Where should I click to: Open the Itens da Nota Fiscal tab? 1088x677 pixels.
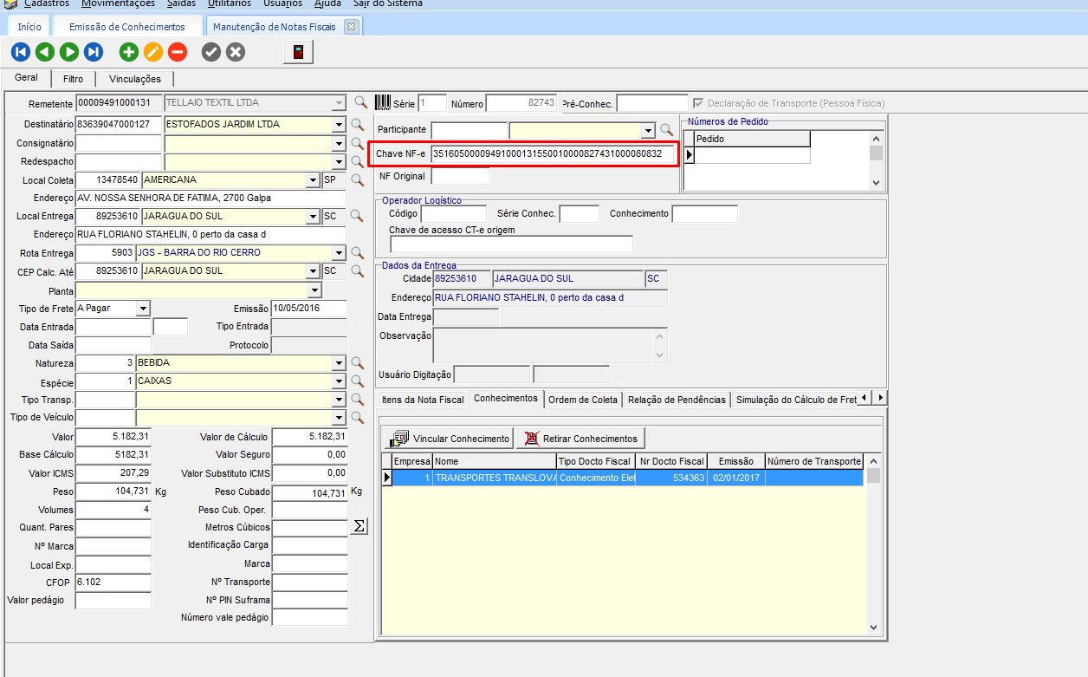pos(423,400)
